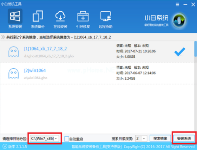
Task: Close the 小白装机工具 window
Action: coord(193,5)
